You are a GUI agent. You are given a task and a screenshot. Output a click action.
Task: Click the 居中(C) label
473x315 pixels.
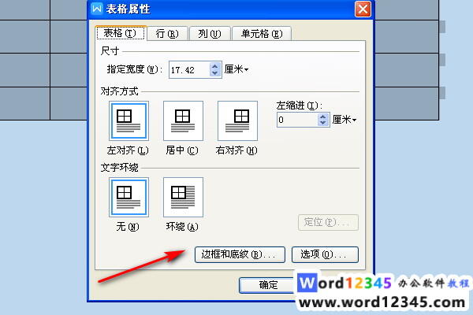(x=182, y=150)
